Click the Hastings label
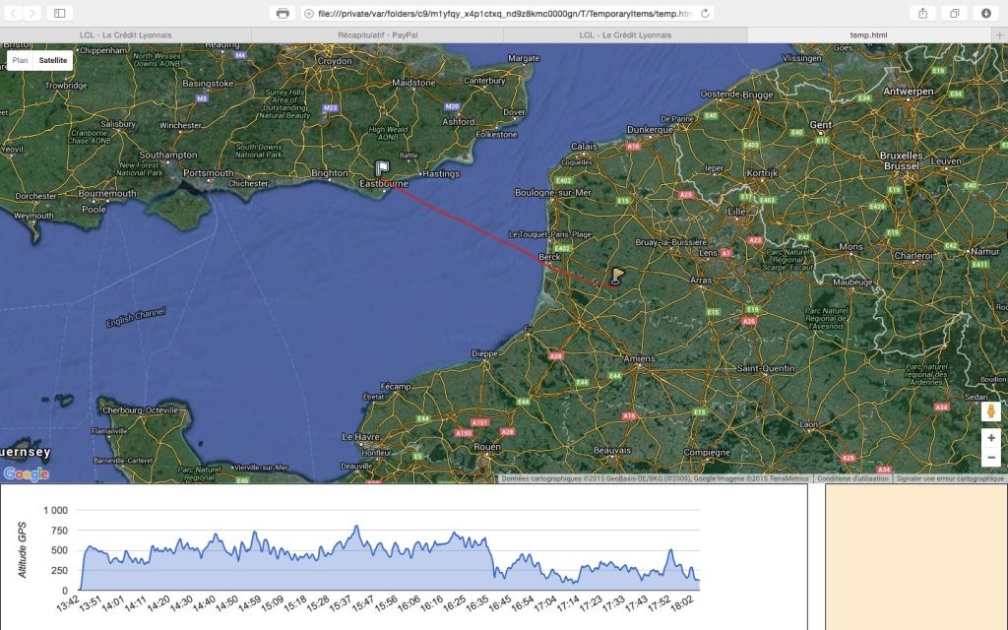The width and height of the screenshot is (1008, 630). coord(441,173)
